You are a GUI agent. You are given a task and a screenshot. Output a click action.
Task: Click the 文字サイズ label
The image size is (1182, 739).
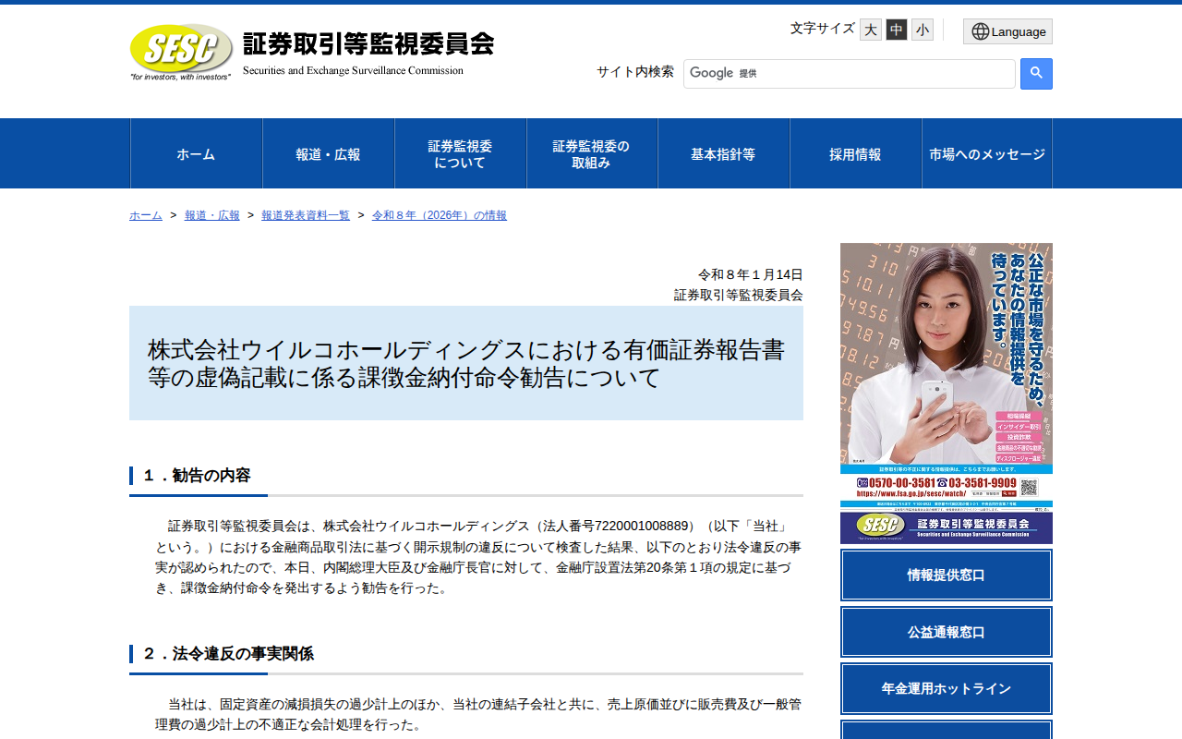coord(823,28)
